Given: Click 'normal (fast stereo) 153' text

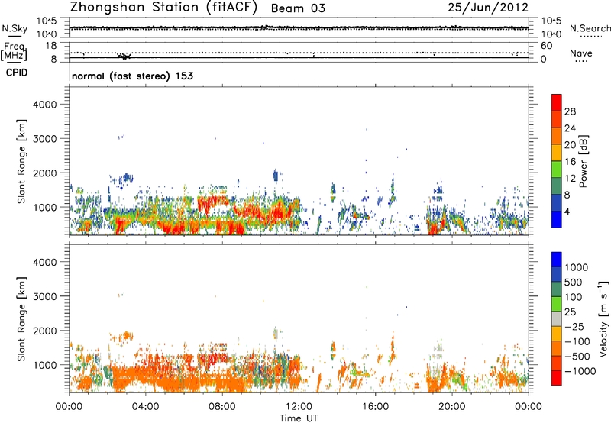Looking at the screenshot, I should click(132, 76).
